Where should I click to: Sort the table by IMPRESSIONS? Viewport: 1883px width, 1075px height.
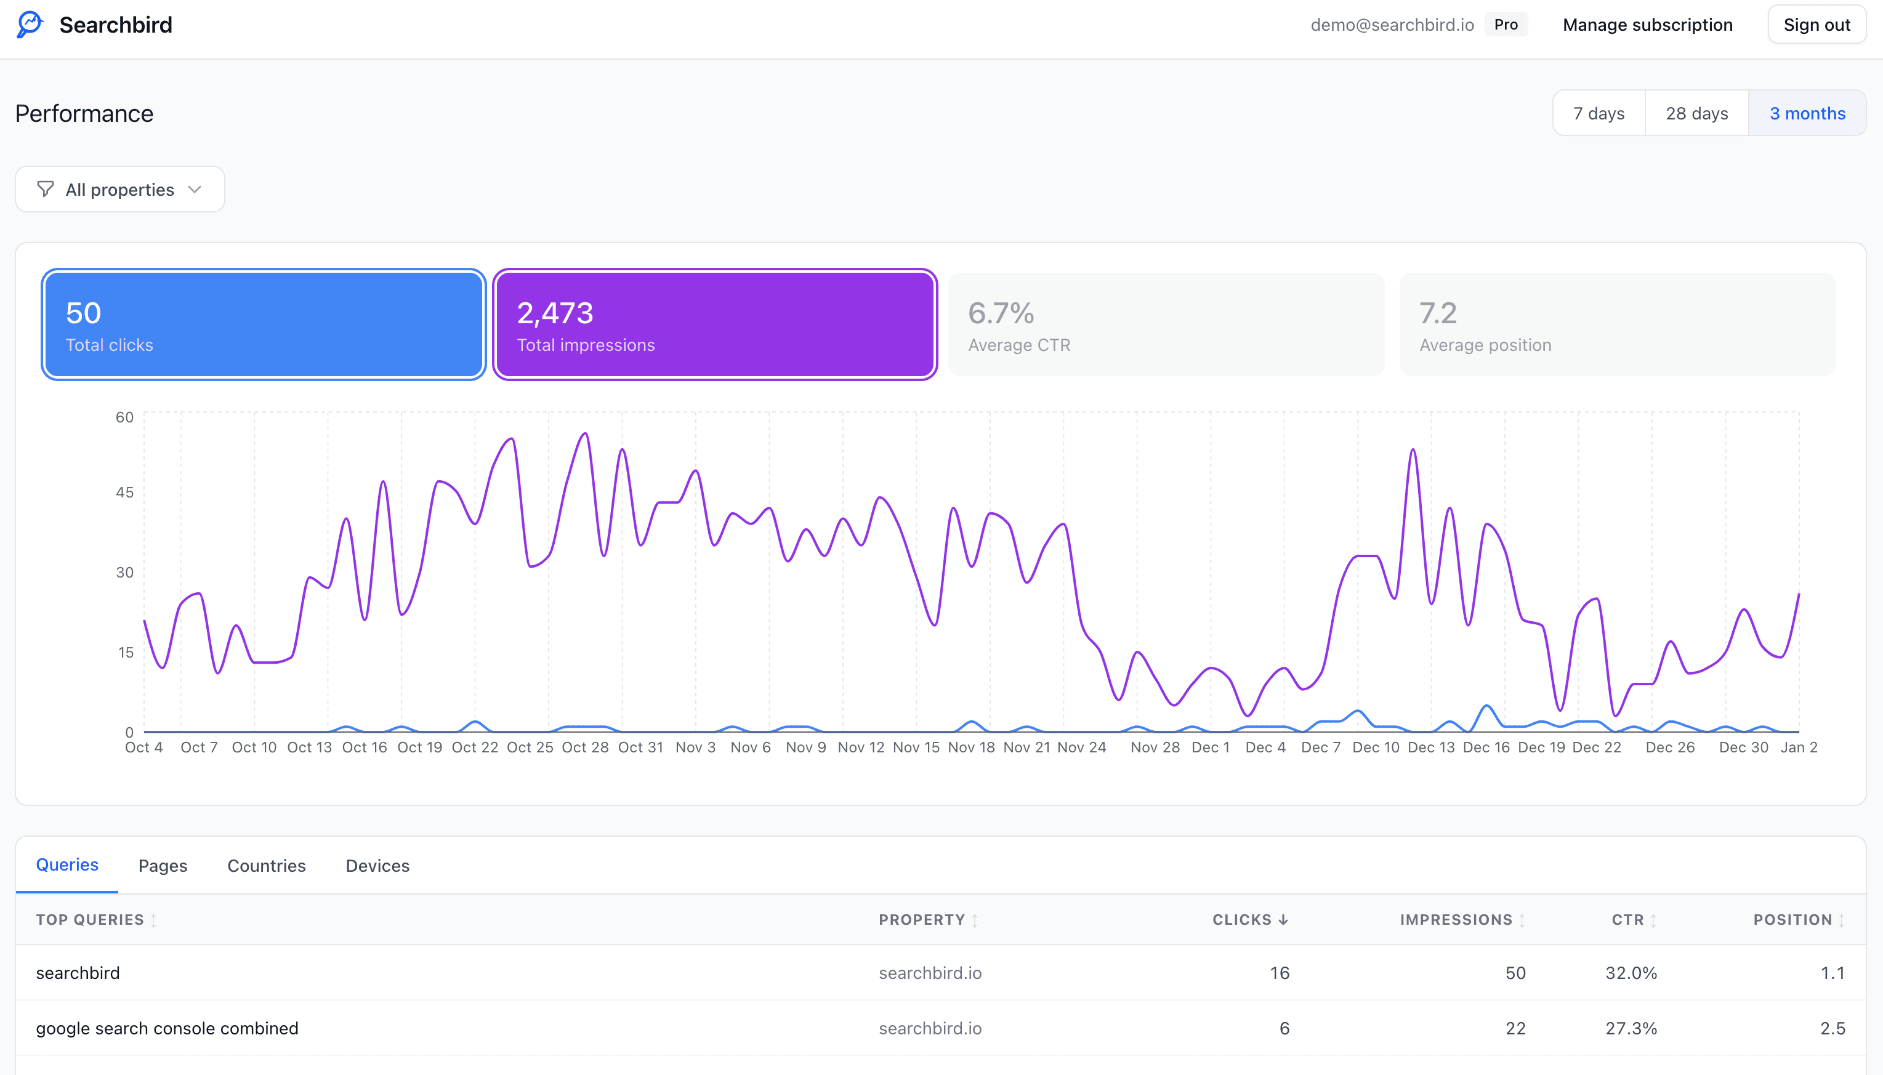(1521, 920)
